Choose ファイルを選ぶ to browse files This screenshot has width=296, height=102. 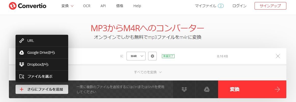pos(42,76)
